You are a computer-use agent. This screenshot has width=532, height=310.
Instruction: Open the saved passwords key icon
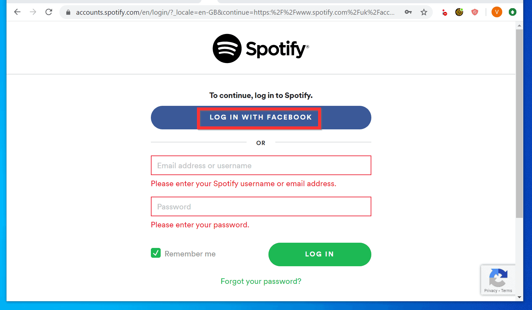408,12
